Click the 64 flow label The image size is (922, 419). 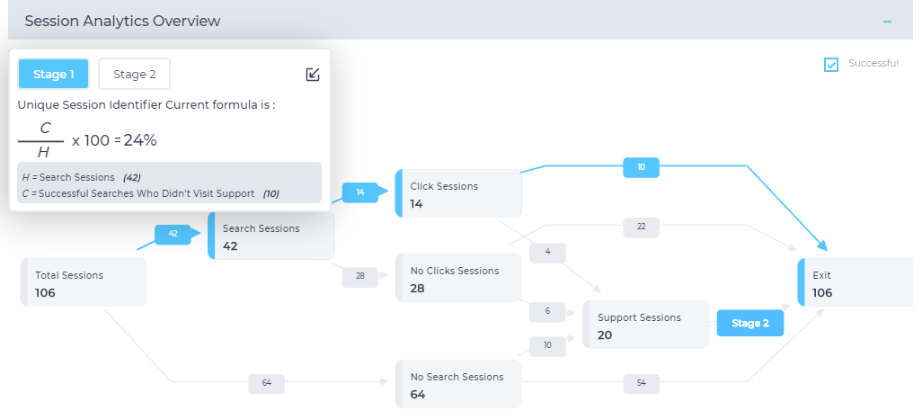click(266, 384)
